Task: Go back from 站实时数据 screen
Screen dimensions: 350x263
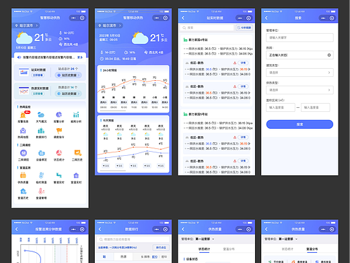Action: [x=183, y=18]
